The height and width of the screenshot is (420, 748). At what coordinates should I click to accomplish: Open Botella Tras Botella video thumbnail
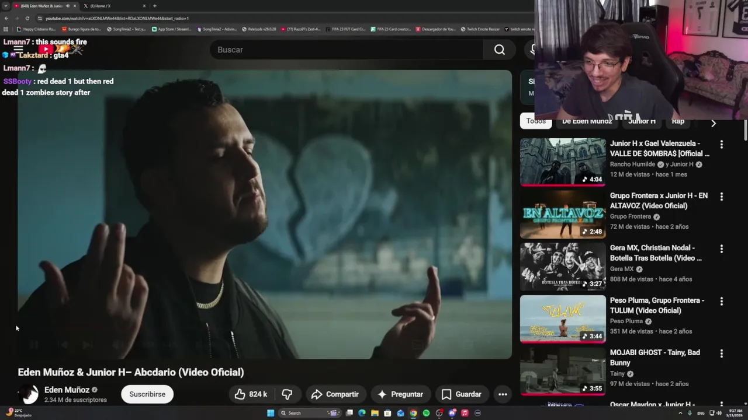tap(563, 267)
